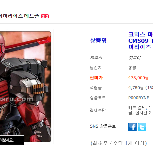Click the 판매가 price label
The image size is (153, 153).
[x=97, y=78]
